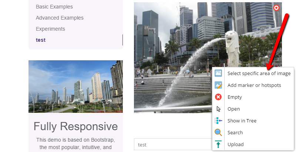The height and width of the screenshot is (152, 296).
Task: Click the red X icon beside Empty
Action: tap(218, 97)
